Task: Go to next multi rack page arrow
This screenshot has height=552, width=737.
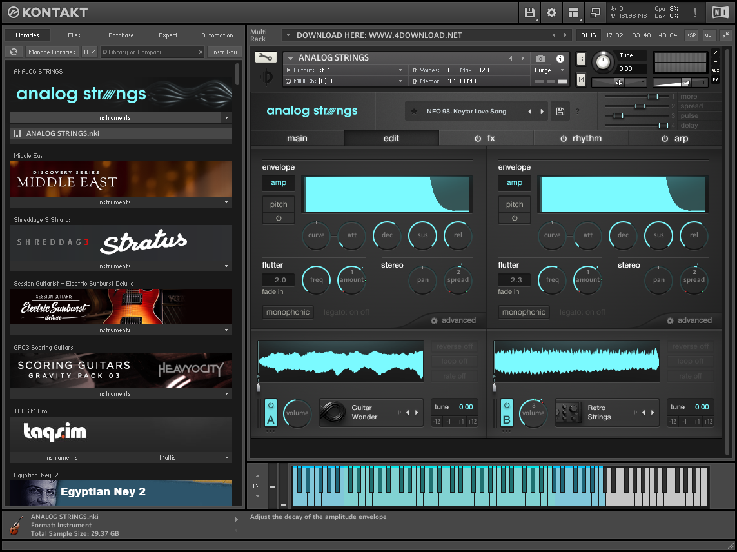Action: pyautogui.click(x=565, y=35)
